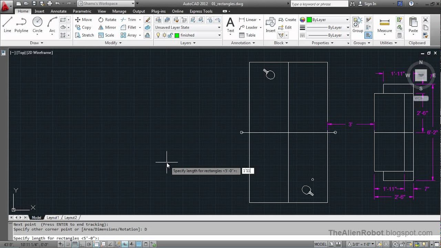Viewport: 441px width, 248px height.
Task: Click the Move tool in Modify panel
Action: coord(83,20)
